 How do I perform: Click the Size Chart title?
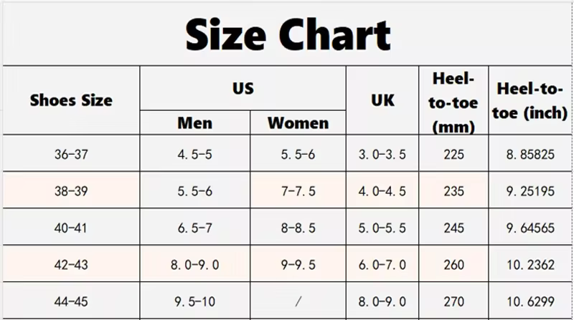[288, 34]
